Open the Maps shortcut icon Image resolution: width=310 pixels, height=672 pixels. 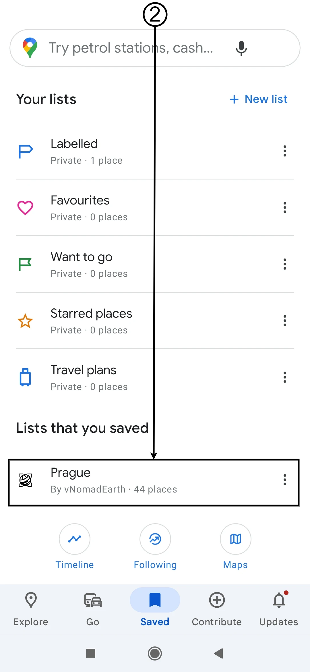pos(235,539)
